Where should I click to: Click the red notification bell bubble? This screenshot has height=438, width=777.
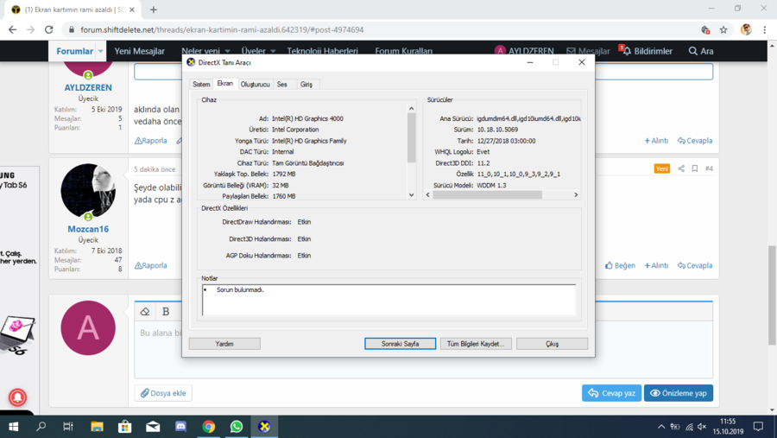click(x=17, y=397)
